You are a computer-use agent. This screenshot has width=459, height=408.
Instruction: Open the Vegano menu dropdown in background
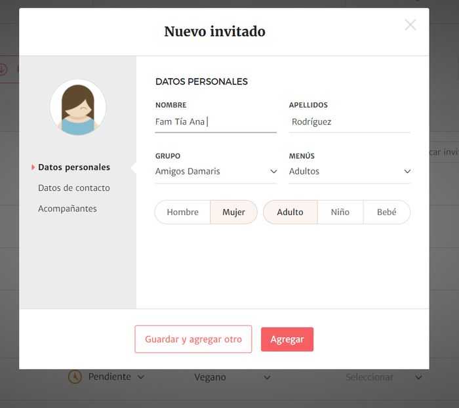pyautogui.click(x=232, y=377)
